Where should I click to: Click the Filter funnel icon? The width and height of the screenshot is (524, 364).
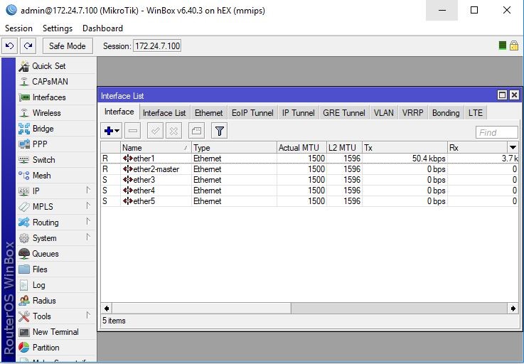click(x=220, y=131)
